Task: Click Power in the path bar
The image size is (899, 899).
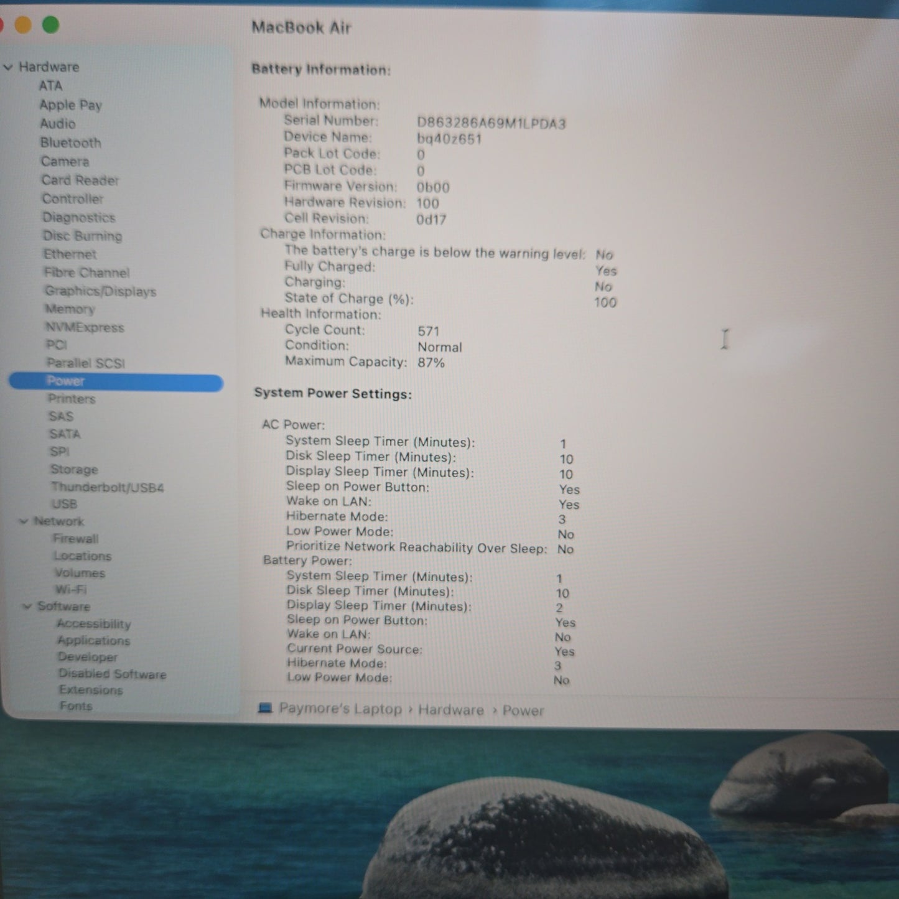Action: (x=523, y=710)
